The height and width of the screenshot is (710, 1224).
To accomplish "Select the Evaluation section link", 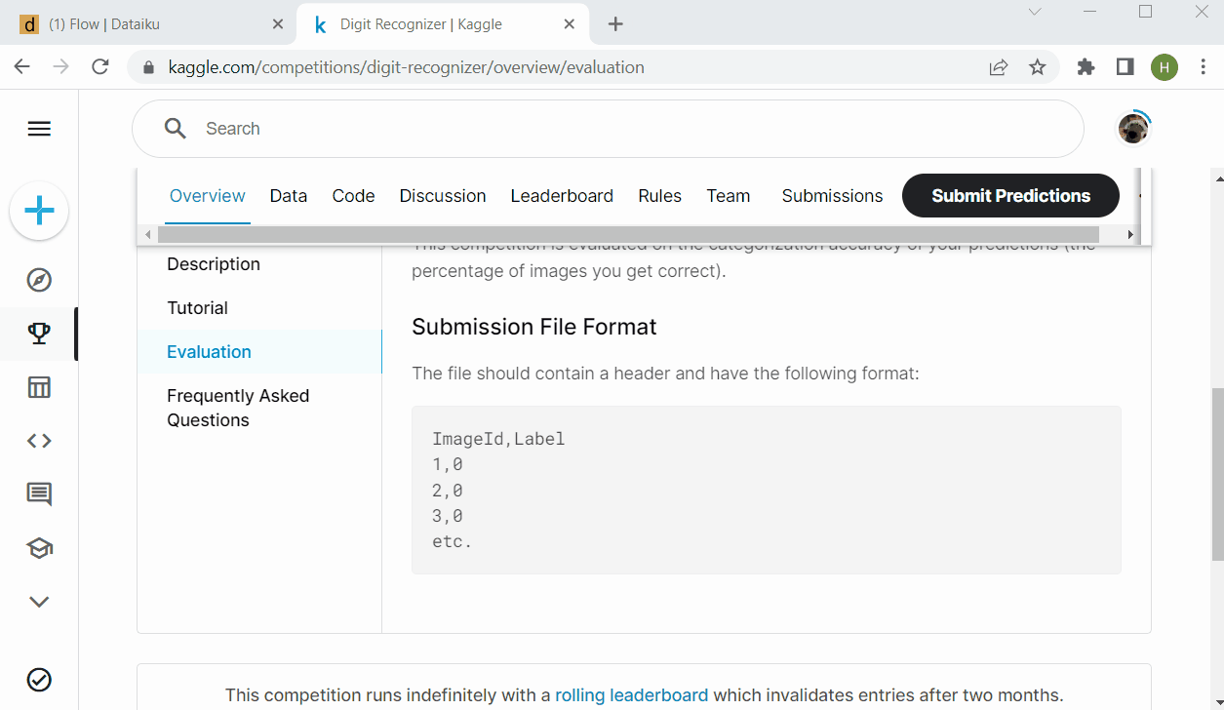I will 209,352.
